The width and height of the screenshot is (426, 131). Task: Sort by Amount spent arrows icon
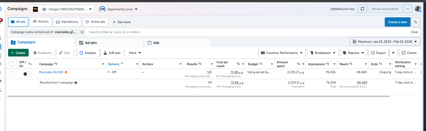[298, 64]
